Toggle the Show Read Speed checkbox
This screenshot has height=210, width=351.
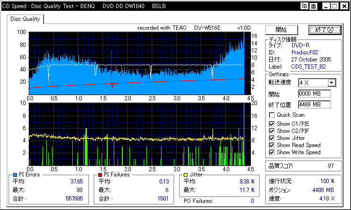pyautogui.click(x=272, y=145)
